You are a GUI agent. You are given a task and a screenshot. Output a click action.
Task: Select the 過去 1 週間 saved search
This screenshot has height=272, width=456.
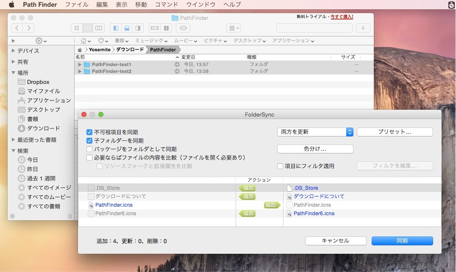pyautogui.click(x=41, y=178)
